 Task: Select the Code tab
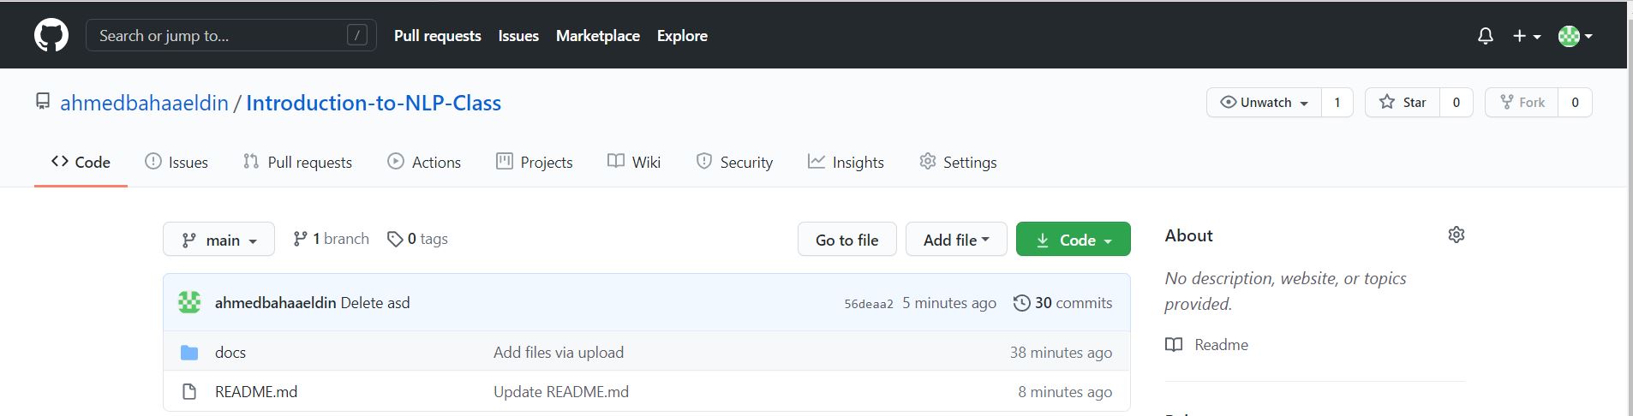[x=81, y=162]
